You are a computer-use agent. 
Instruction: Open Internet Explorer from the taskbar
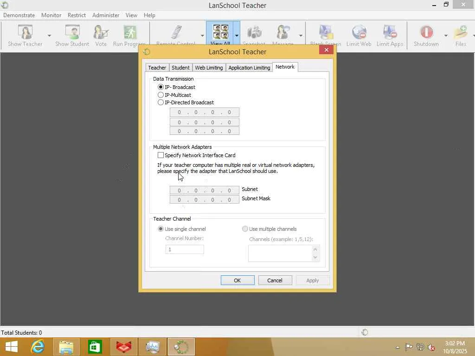tap(38, 347)
